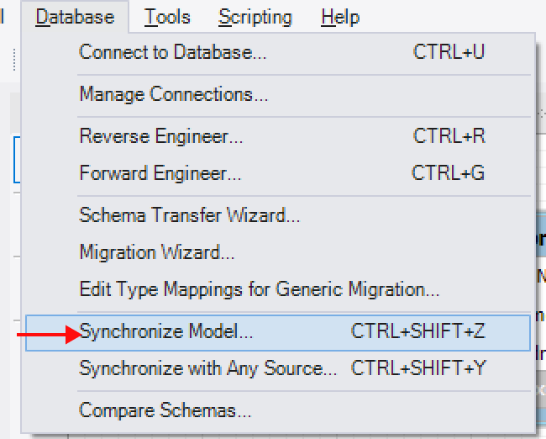Choose Connect to Database menu entry
This screenshot has height=439, width=546.
[278, 52]
